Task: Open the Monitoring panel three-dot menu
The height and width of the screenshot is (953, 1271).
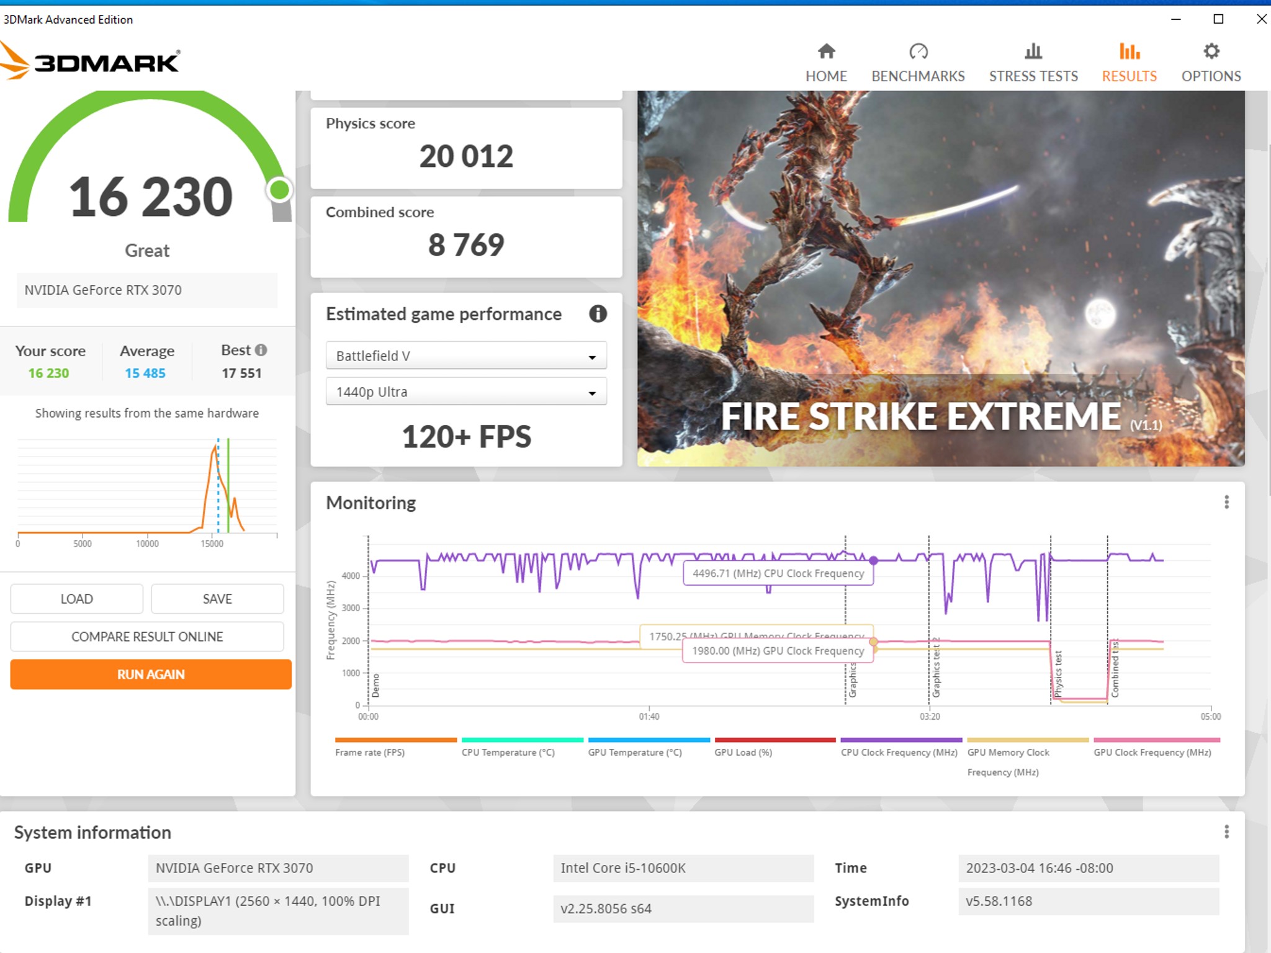Action: tap(1226, 502)
